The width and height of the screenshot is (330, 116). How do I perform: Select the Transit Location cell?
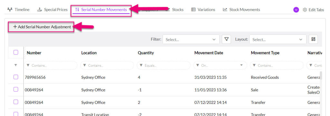coord(95,114)
